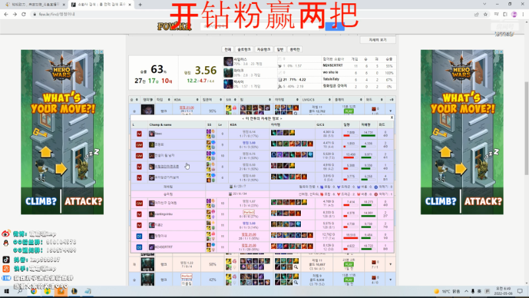Viewport: 529px width, 298px height.
Task: Reload the page with the refresh icon
Action: (24, 14)
